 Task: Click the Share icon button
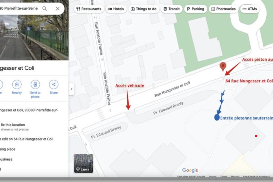(53, 84)
